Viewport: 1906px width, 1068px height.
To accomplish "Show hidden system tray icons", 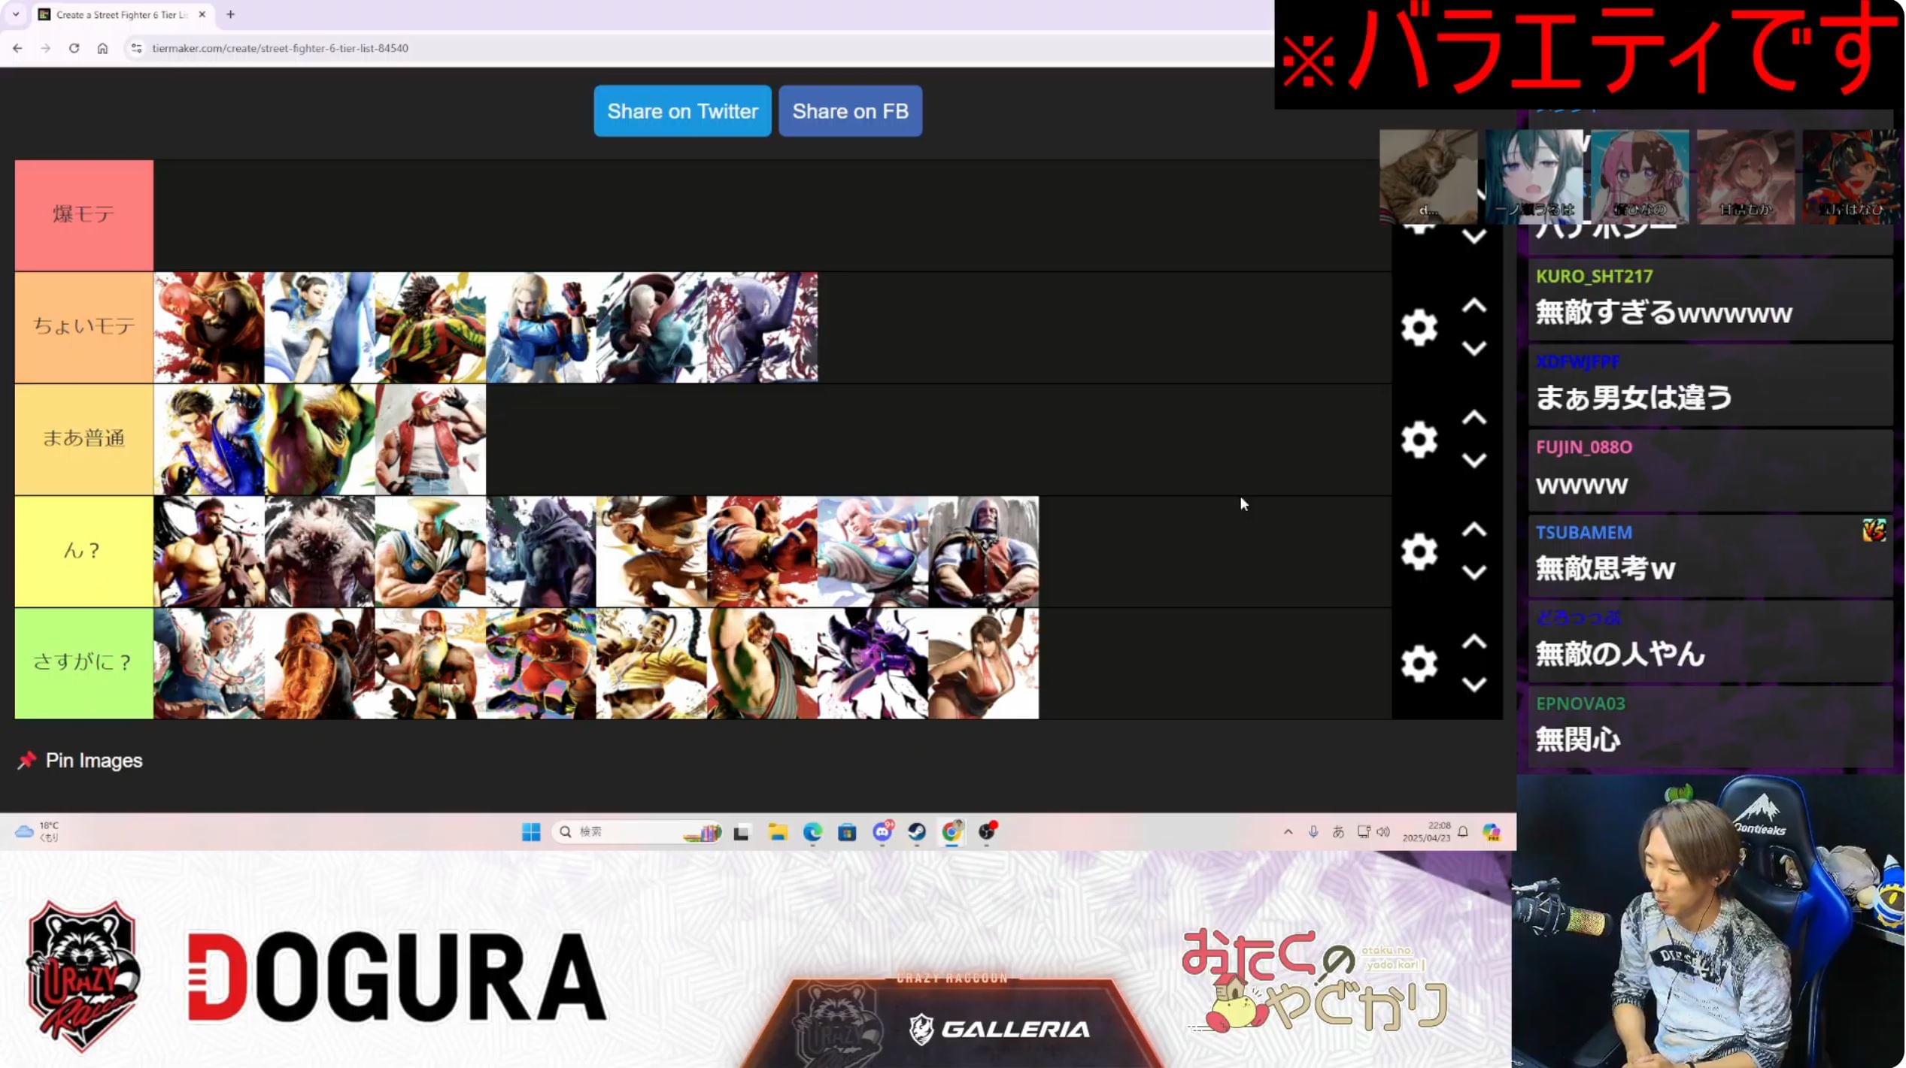I will pyautogui.click(x=1288, y=832).
